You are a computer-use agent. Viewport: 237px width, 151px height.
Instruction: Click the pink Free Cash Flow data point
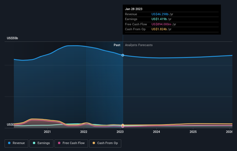(123, 127)
